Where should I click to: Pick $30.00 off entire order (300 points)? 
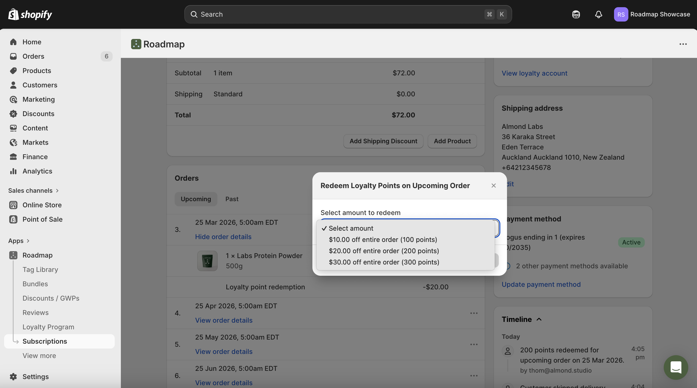tap(384, 262)
